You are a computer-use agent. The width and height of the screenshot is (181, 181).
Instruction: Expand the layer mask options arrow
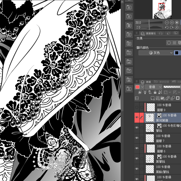click(170, 92)
